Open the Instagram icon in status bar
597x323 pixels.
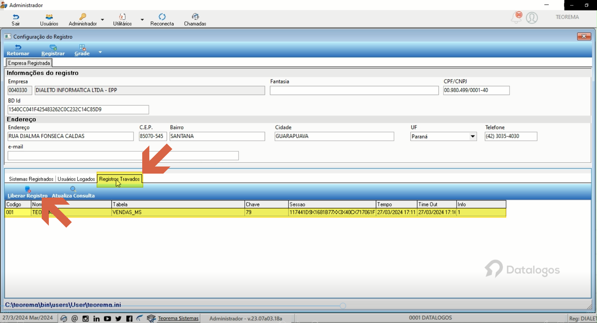coord(86,318)
